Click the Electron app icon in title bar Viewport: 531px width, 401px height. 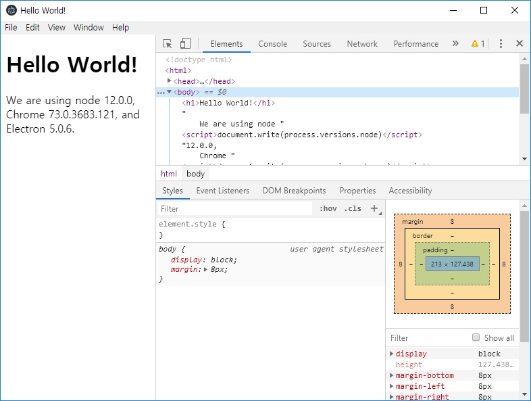tap(11, 10)
